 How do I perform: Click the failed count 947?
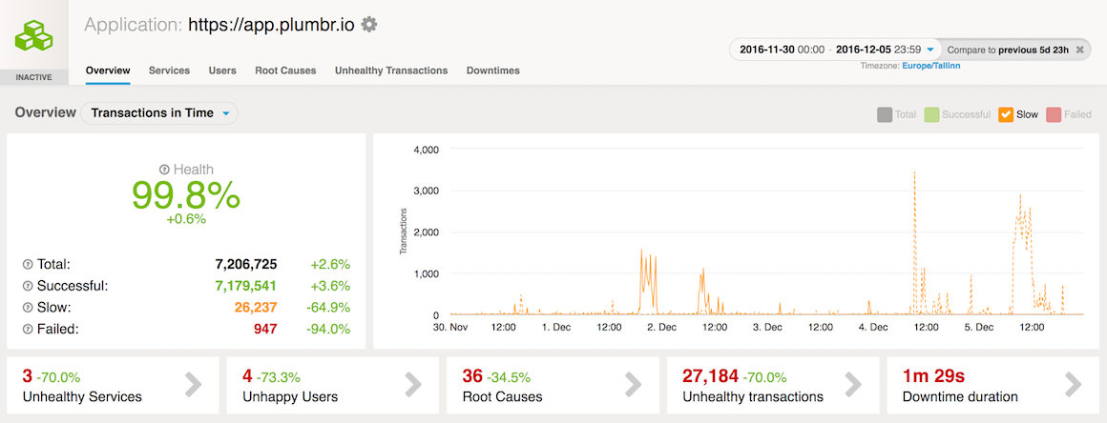(x=265, y=329)
